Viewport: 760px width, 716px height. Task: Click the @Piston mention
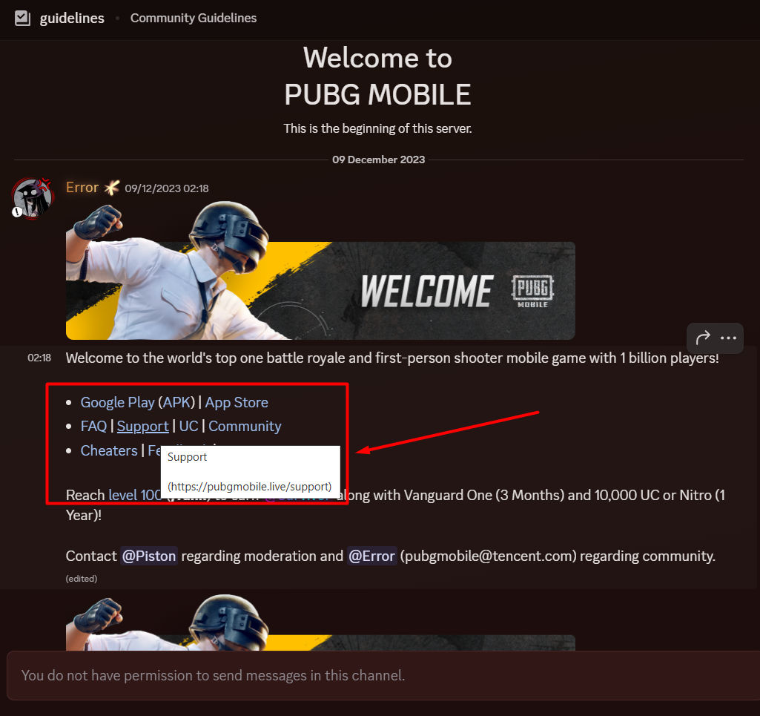(x=149, y=556)
